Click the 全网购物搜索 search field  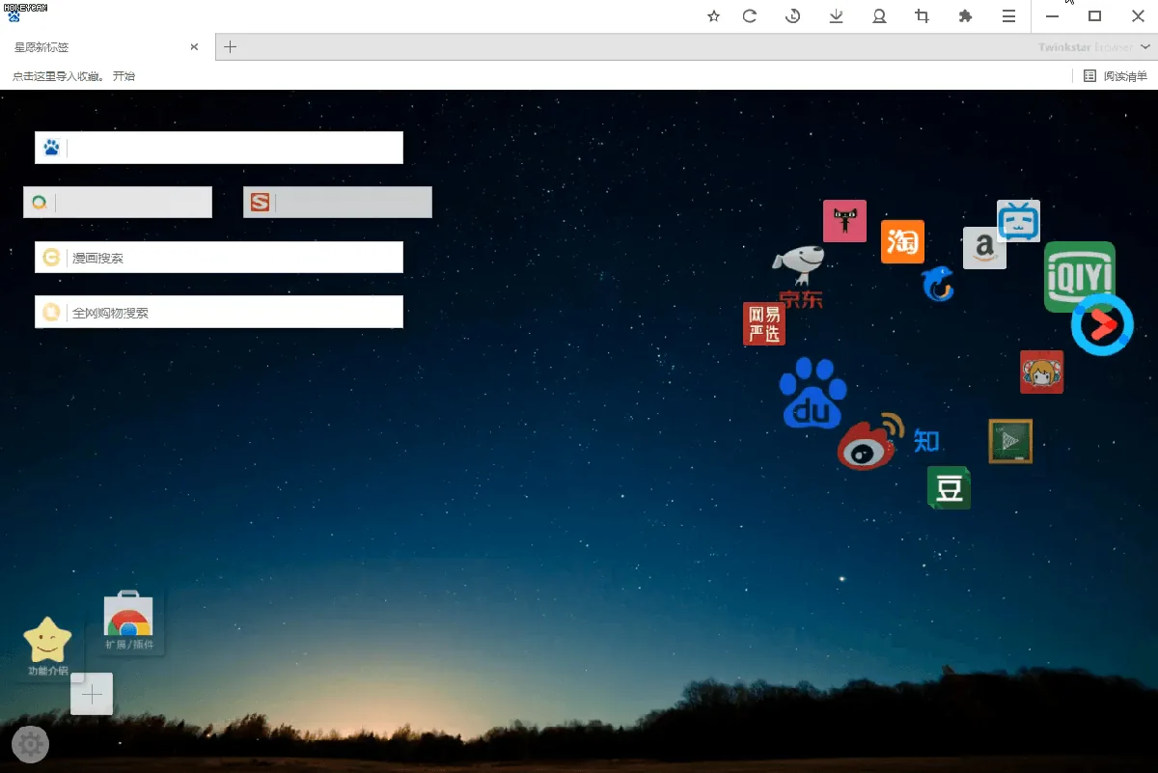219,313
